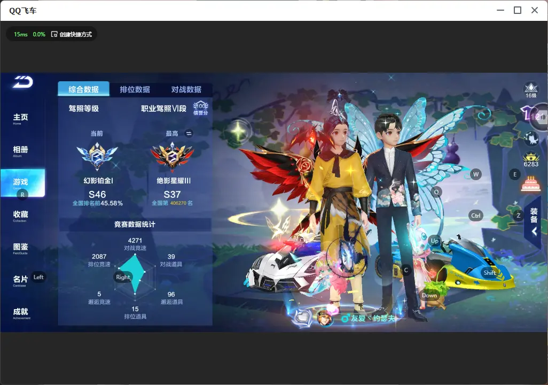Switch to the 对战数据 tab

pos(186,89)
